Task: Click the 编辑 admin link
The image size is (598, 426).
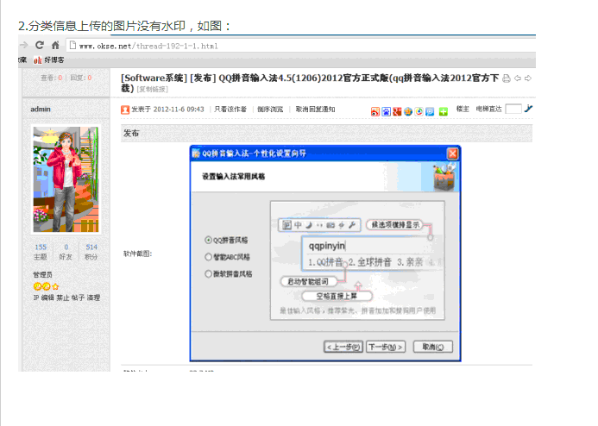Action: pyautogui.click(x=48, y=298)
